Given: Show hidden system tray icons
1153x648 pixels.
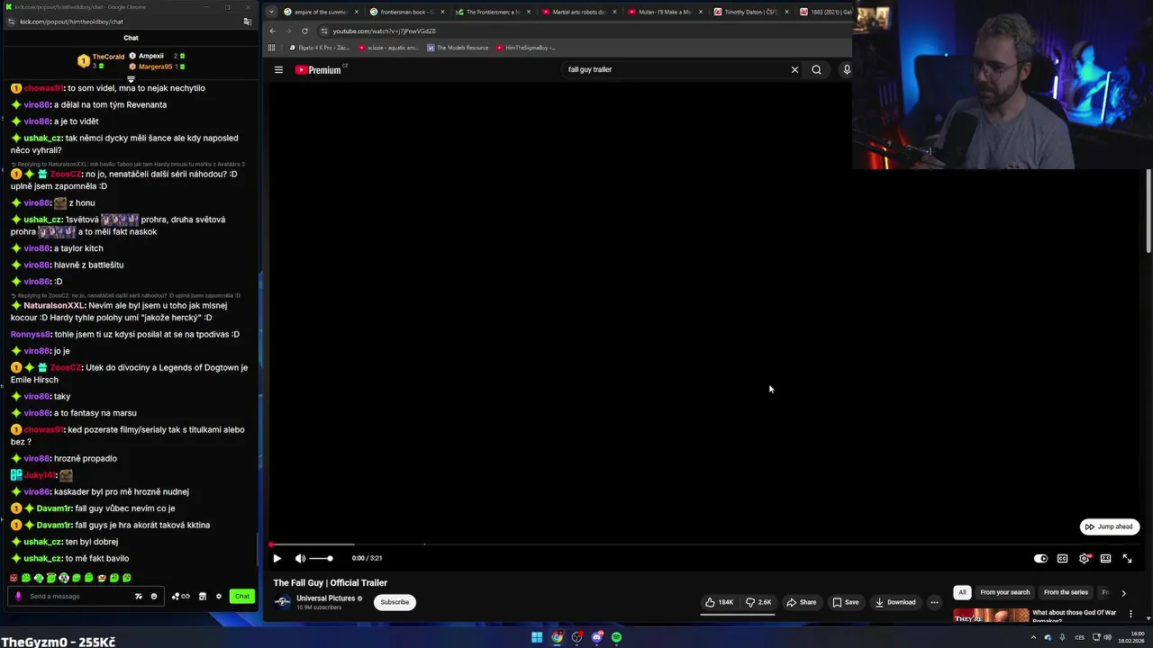Looking at the screenshot, I should 1034,637.
